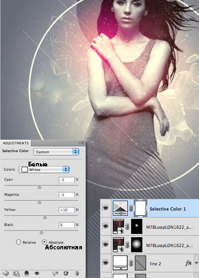Expand the effects list arrow on line 2
This screenshot has width=199, height=278.
197,263
